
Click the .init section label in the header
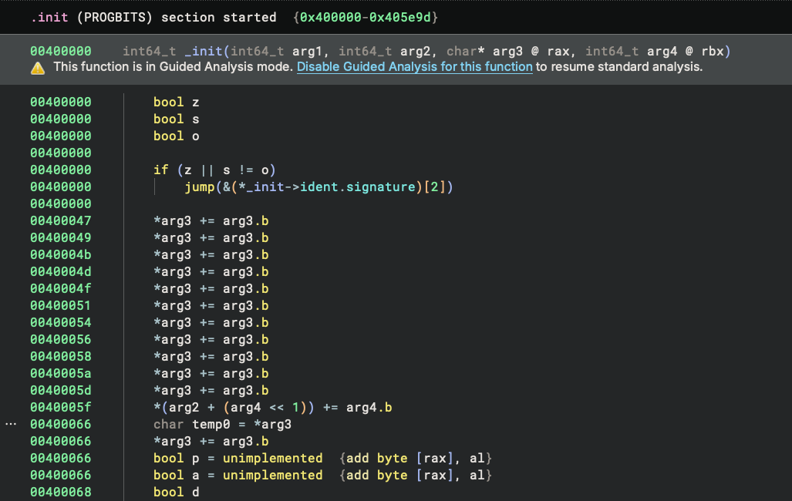tap(48, 17)
